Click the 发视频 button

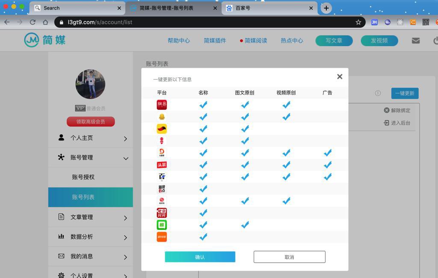tap(379, 41)
